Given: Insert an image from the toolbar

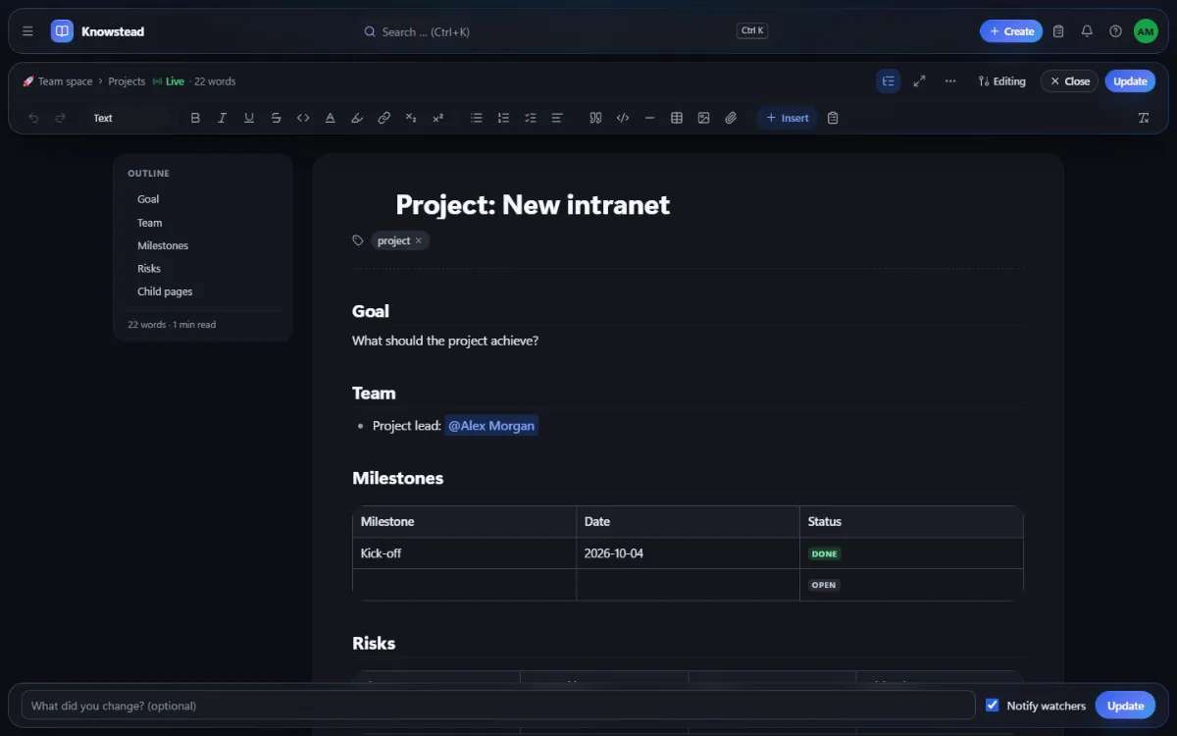Looking at the screenshot, I should coord(703,118).
